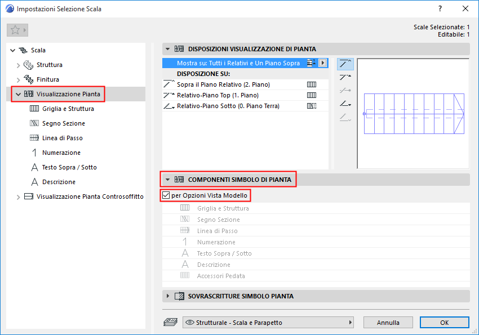Click the Scala stair icon in tree
This screenshot has height=335, width=479.
[x=23, y=50]
